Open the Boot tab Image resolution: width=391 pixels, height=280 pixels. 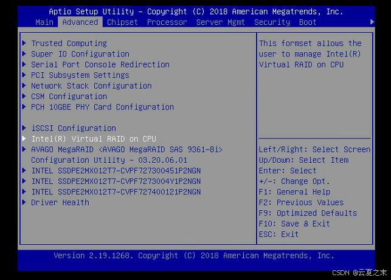(308, 22)
